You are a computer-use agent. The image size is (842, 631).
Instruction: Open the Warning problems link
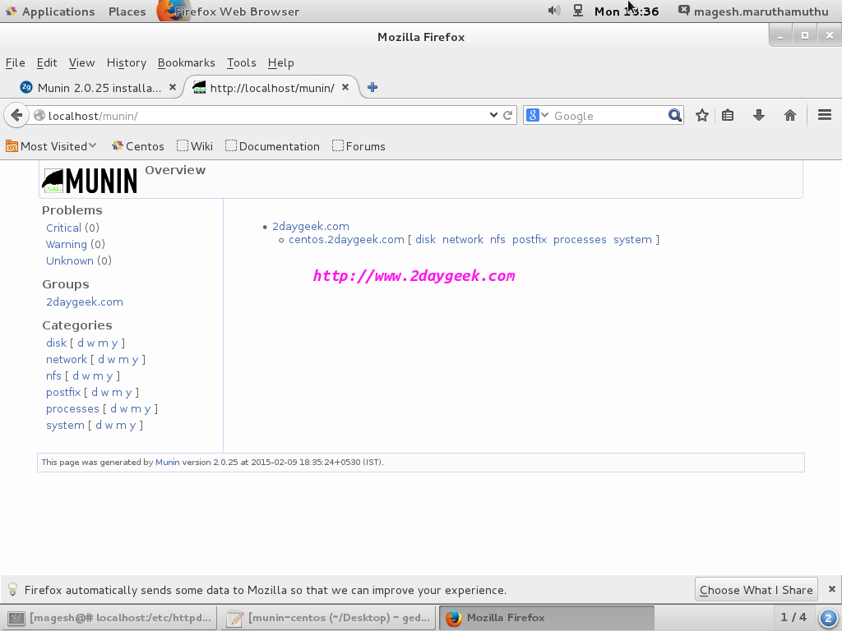[x=66, y=245]
